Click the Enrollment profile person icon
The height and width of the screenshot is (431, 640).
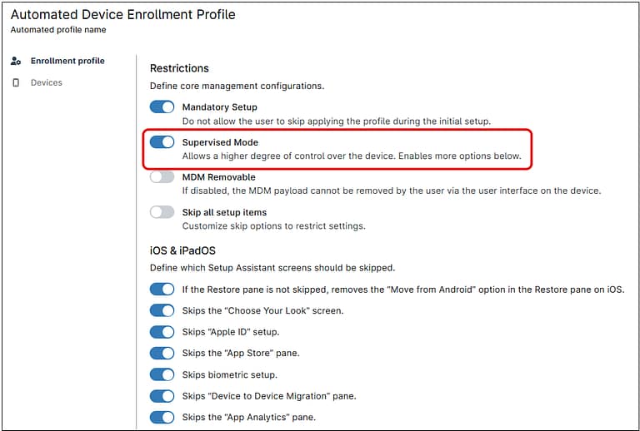pyautogui.click(x=16, y=62)
